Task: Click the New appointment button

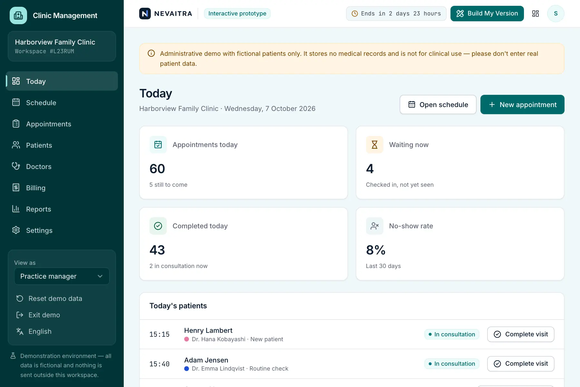Action: (522, 104)
